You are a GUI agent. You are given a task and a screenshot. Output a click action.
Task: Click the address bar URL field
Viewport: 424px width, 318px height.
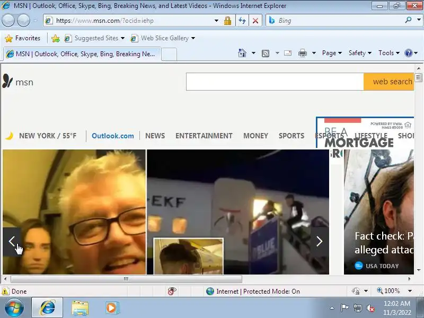pos(130,21)
